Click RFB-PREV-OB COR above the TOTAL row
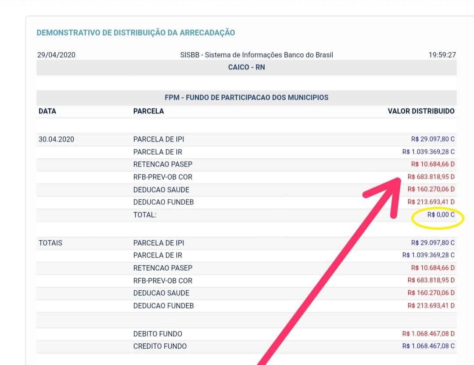This screenshot has width=474, height=365. 163,177
